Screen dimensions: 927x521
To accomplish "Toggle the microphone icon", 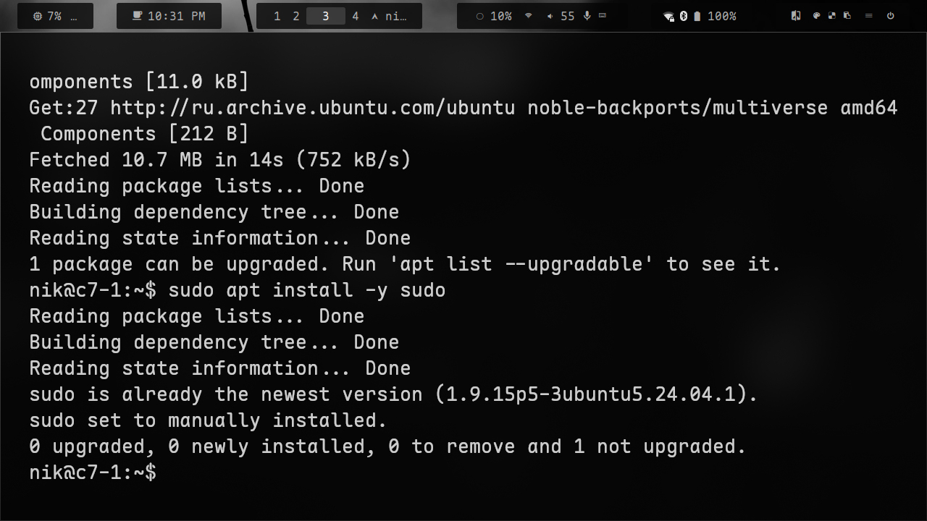I will pos(587,16).
